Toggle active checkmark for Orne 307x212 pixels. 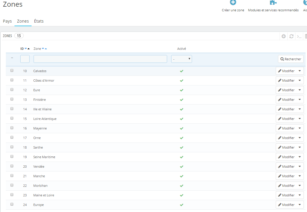pos(182,138)
